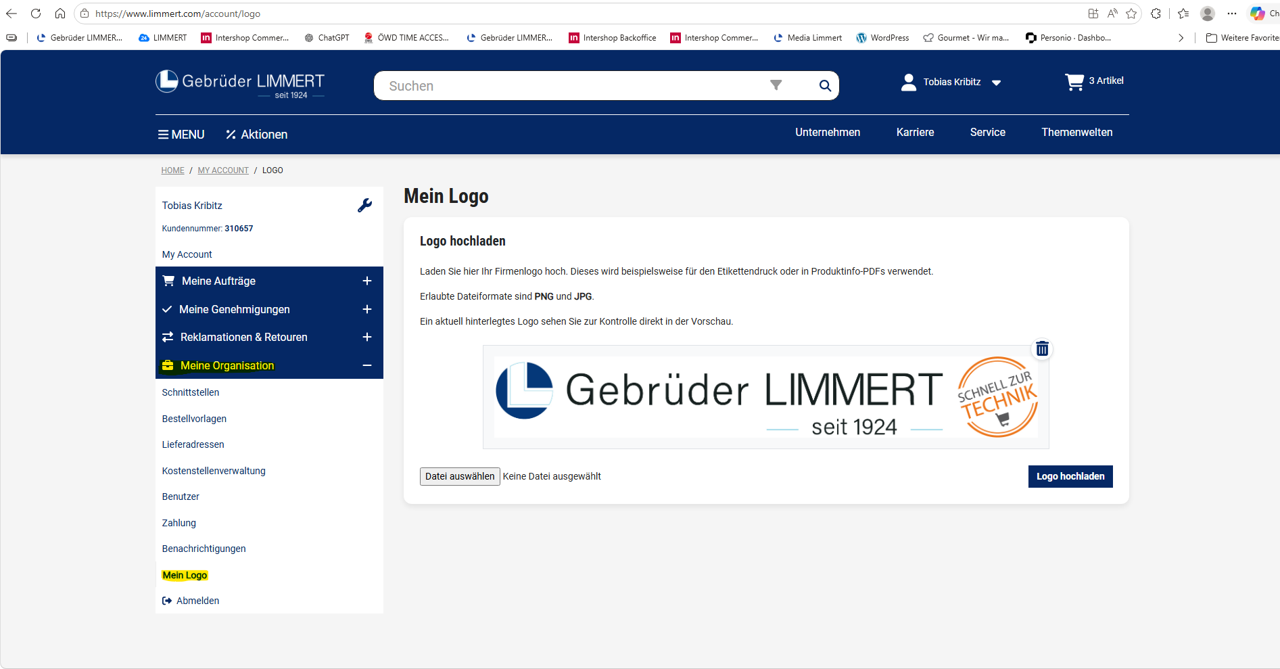Image resolution: width=1280 pixels, height=669 pixels.
Task: Click the browser back arrow
Action: tap(11, 14)
